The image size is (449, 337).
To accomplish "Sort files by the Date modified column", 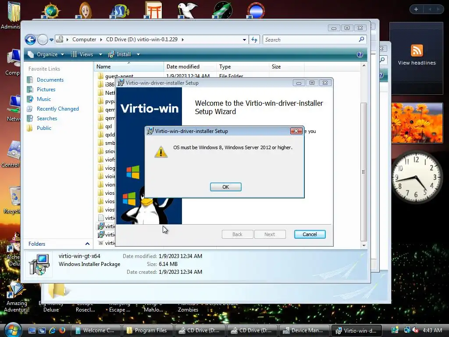I will (190, 67).
